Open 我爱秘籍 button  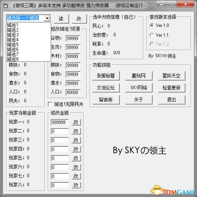point(106,76)
